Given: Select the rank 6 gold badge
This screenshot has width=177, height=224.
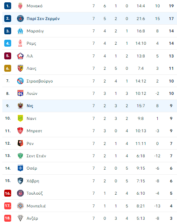Looking at the screenshot, I should (8, 68).
